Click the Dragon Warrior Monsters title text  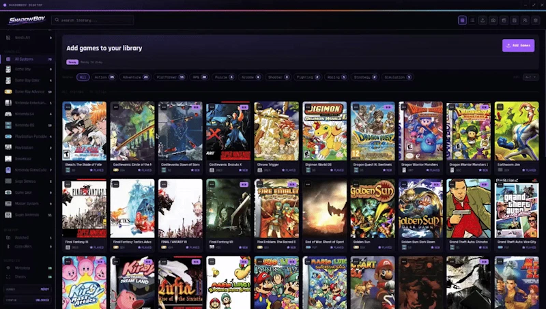coord(420,164)
